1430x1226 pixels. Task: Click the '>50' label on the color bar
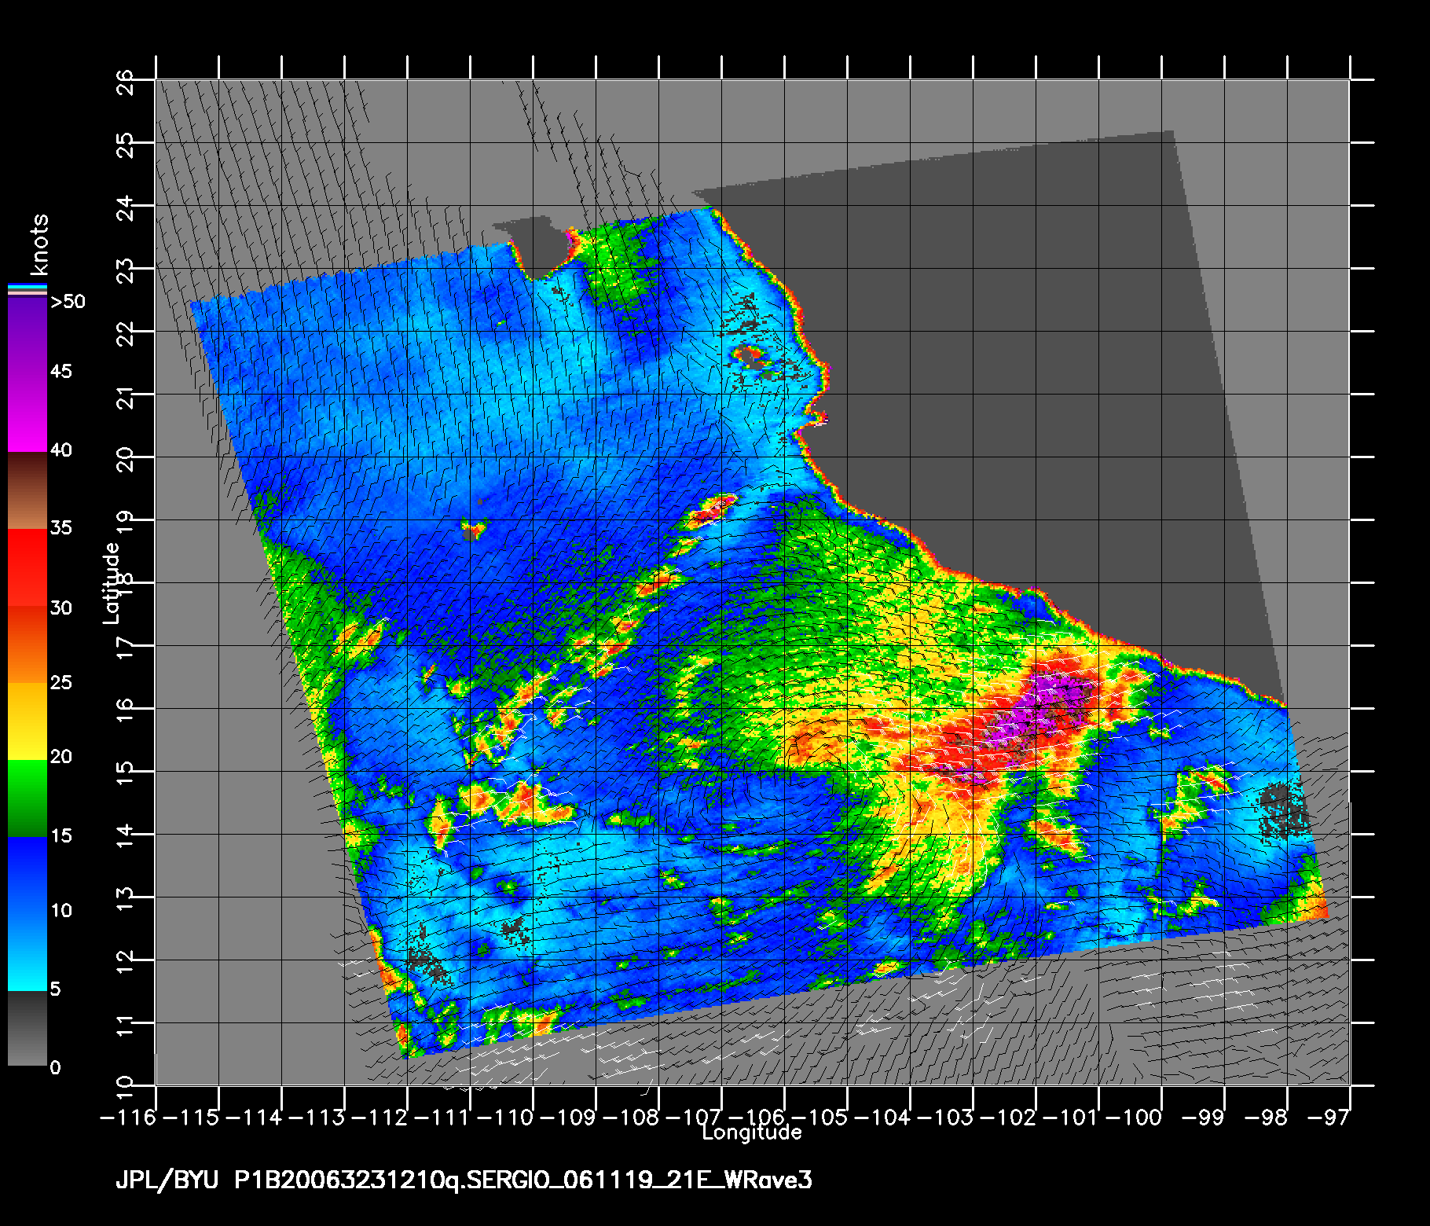[68, 302]
